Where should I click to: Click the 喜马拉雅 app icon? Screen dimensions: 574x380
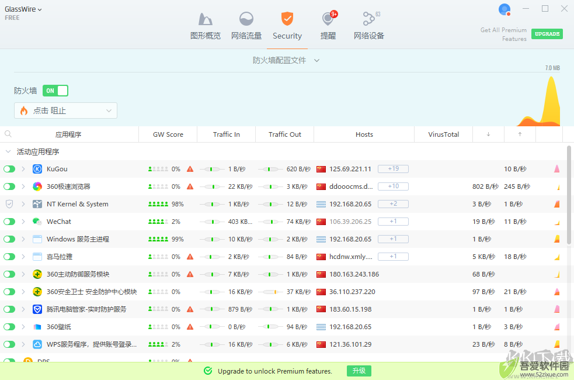point(37,257)
